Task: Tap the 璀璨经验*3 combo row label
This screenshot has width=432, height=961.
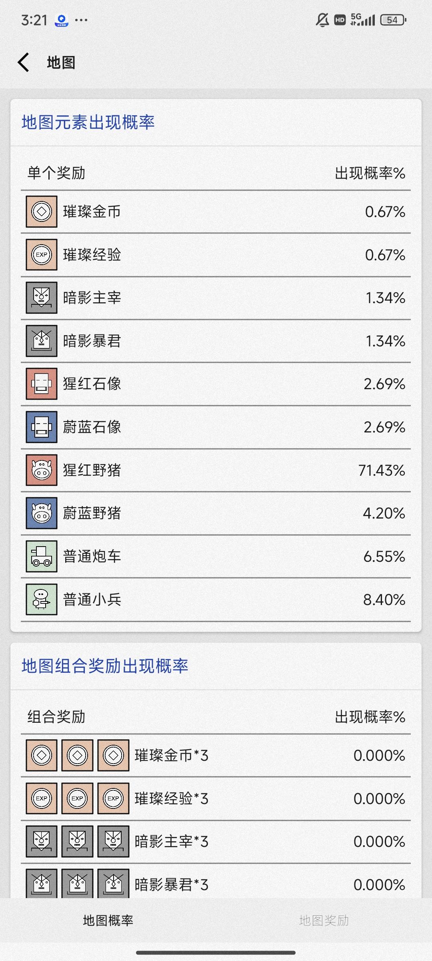Action: 172,799
